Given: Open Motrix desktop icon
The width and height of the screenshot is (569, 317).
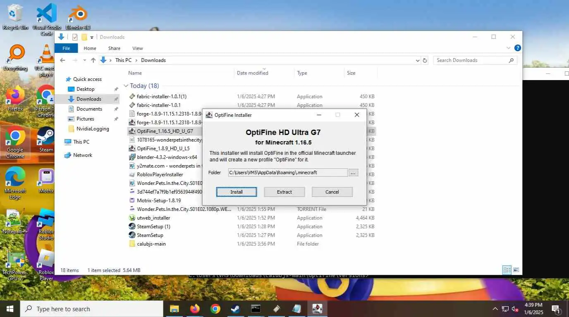Looking at the screenshot, I should coord(46,181).
